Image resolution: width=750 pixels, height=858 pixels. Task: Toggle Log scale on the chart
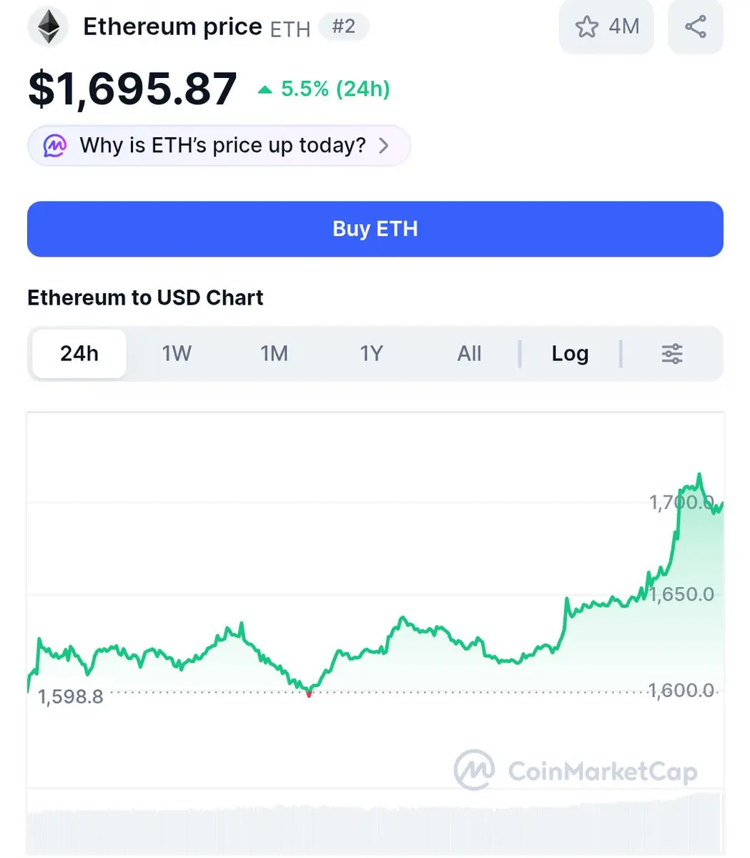point(570,353)
